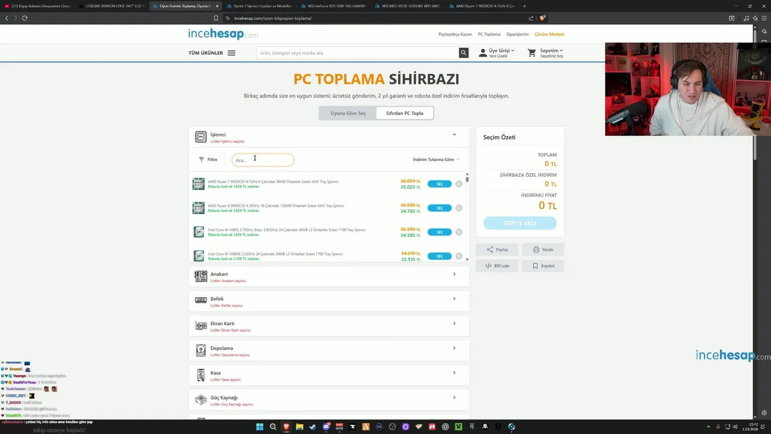Image resolution: width=771 pixels, height=434 pixels.
Task: Click the BBCode button
Action: tap(497, 266)
